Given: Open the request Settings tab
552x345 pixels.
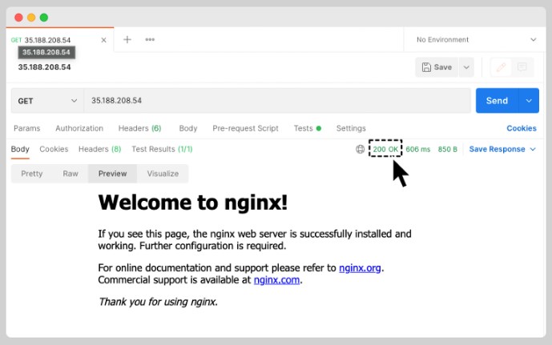Looking at the screenshot, I should coord(351,128).
